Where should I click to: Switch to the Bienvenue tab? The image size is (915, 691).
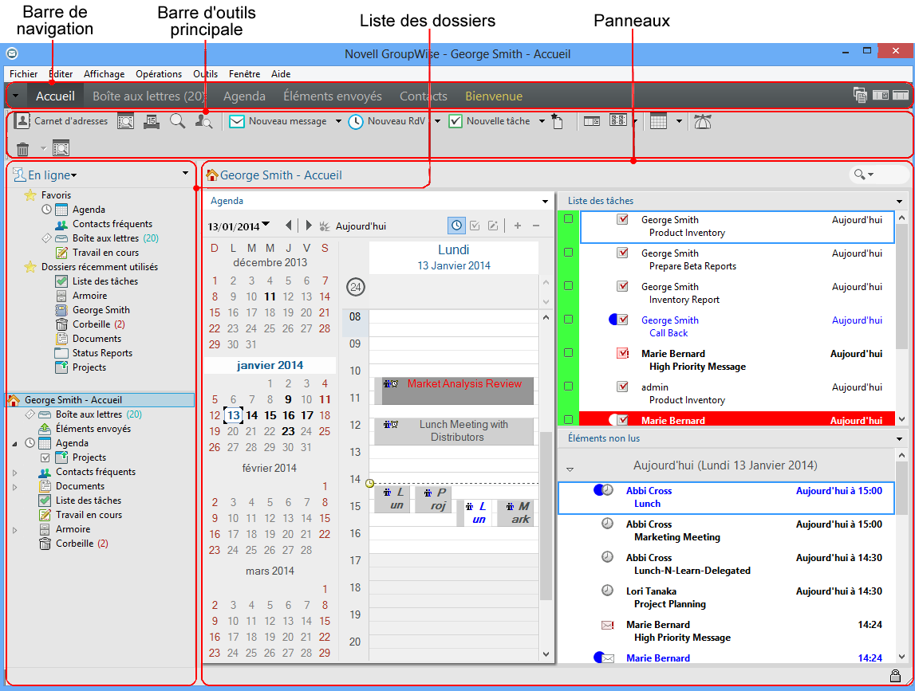[x=494, y=96]
